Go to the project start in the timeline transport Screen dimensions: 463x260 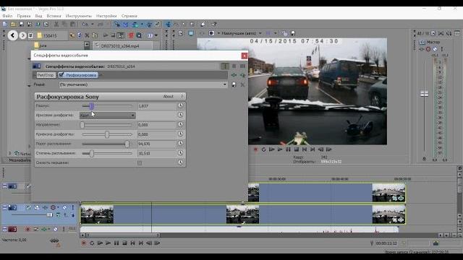[x=133, y=243]
